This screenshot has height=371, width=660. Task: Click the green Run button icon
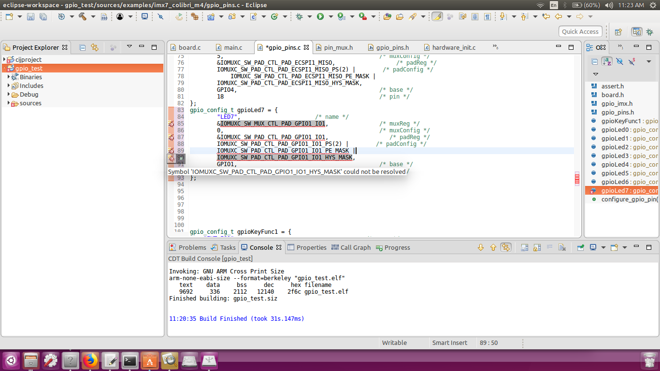[x=320, y=16]
